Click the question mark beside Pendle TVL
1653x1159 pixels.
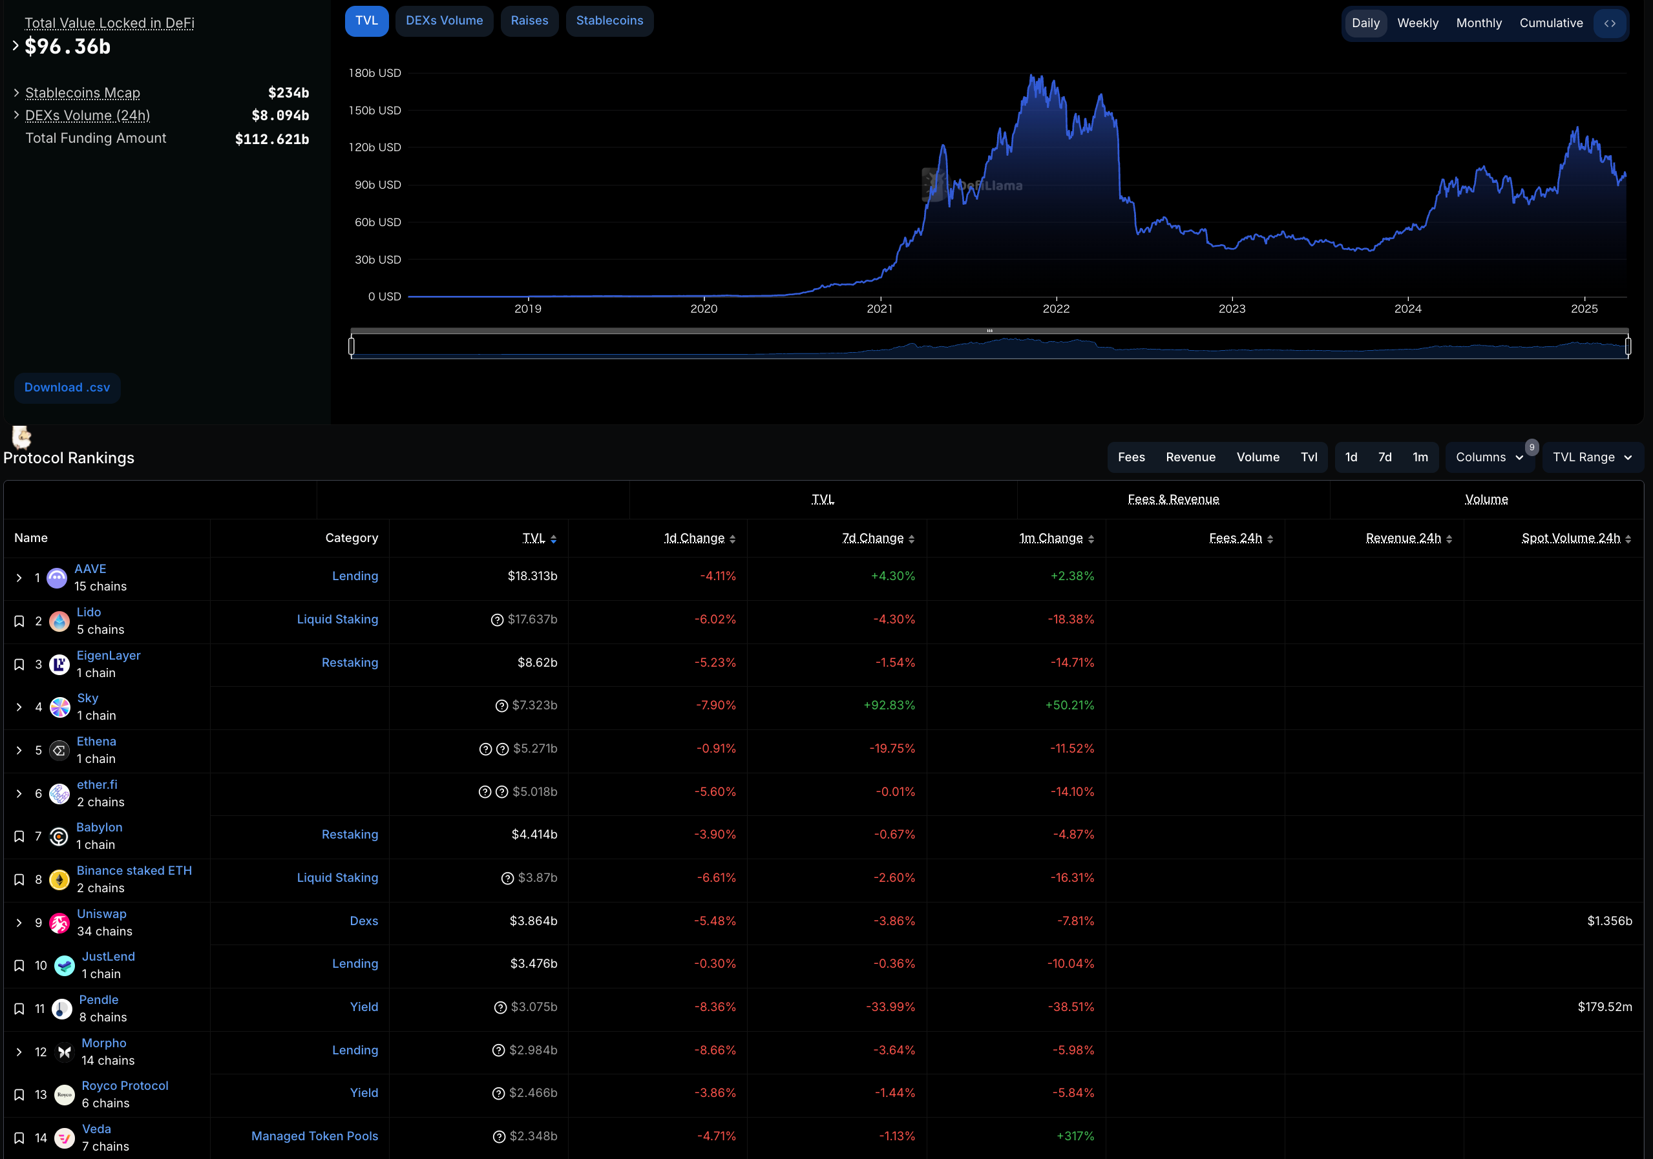click(500, 1007)
